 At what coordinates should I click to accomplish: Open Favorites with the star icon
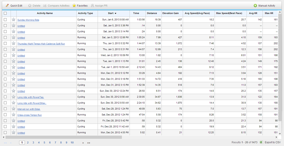pyautogui.click(x=74, y=6)
